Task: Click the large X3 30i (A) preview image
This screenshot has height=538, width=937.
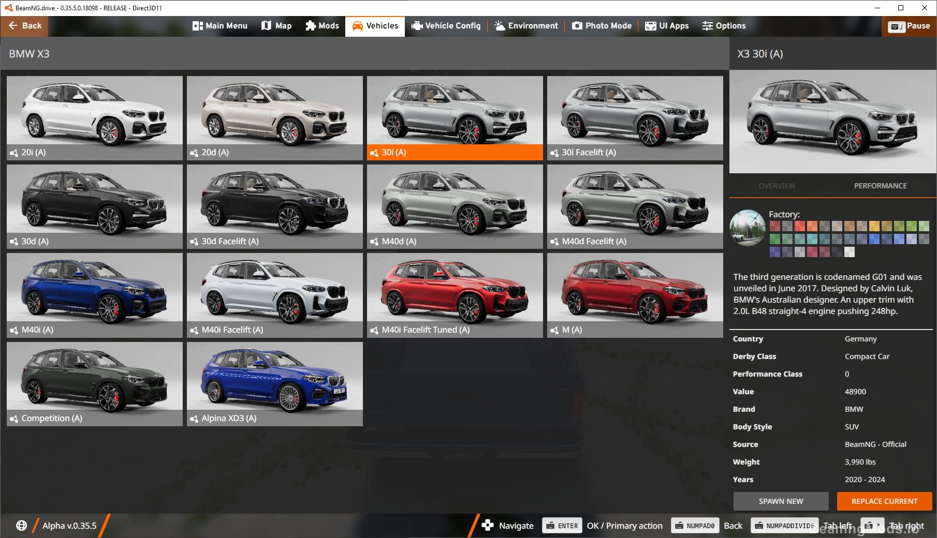Action: point(833,122)
